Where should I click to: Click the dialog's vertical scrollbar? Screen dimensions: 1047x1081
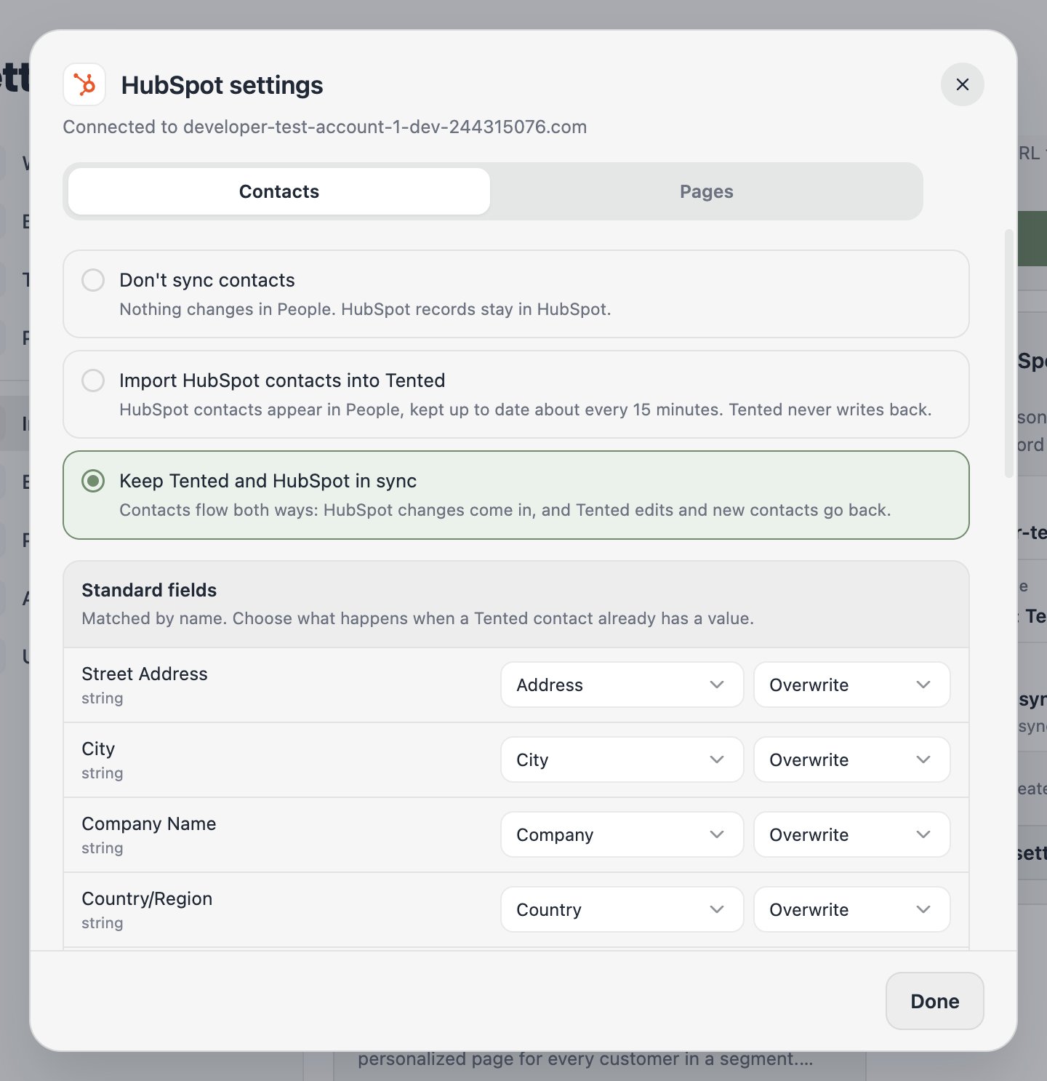coord(1008,354)
